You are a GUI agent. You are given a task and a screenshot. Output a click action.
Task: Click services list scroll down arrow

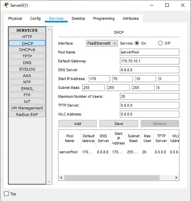49,181
